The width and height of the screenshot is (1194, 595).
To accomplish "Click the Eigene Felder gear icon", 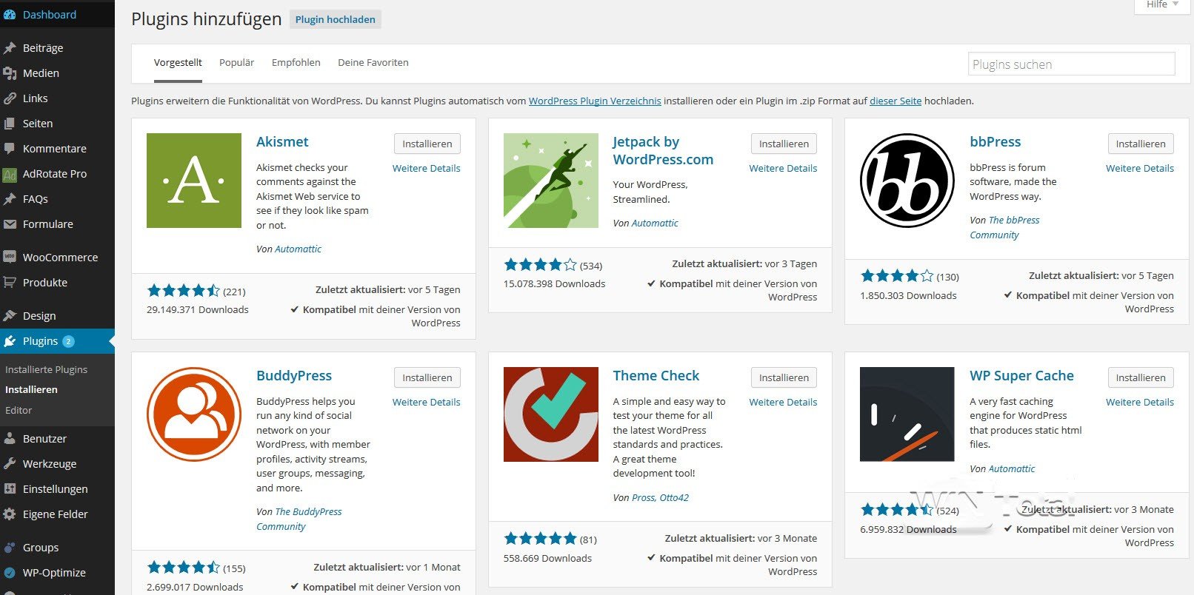I will coord(10,514).
